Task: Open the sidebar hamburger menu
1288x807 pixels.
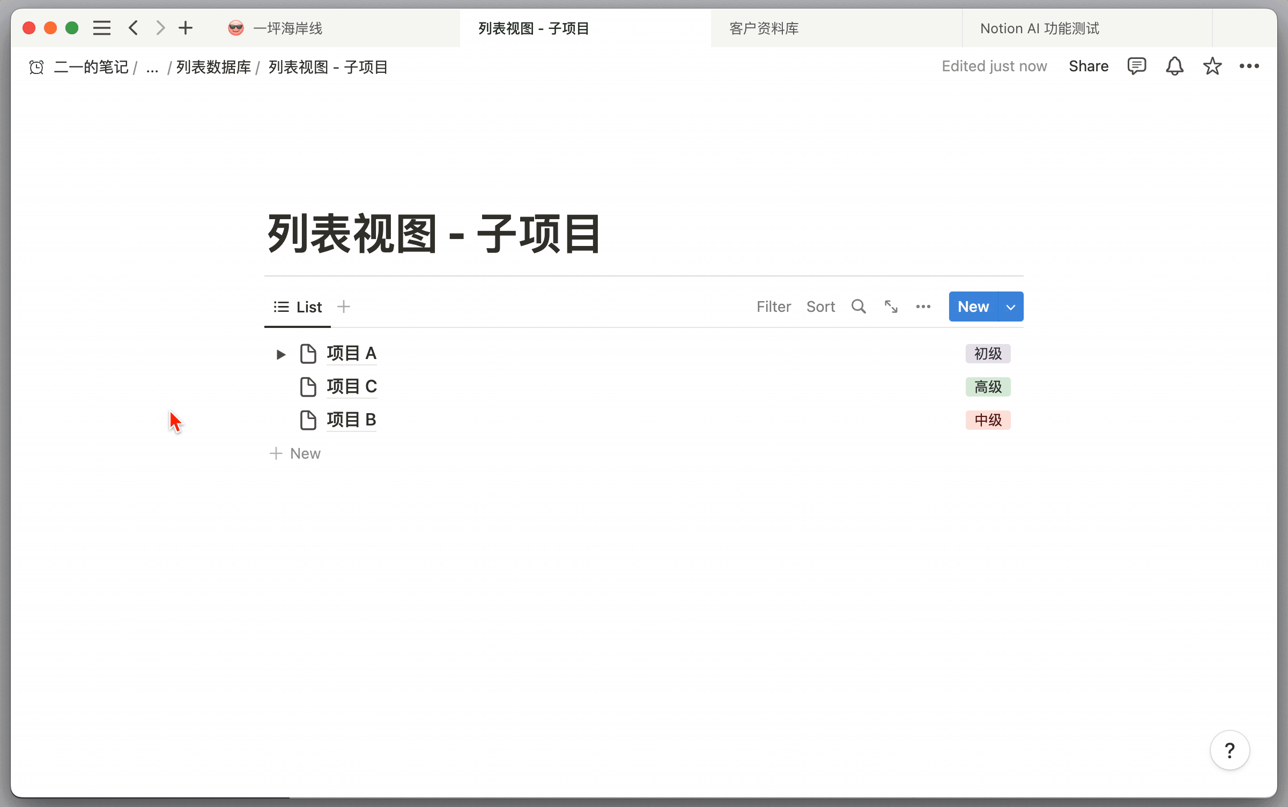Action: point(102,28)
